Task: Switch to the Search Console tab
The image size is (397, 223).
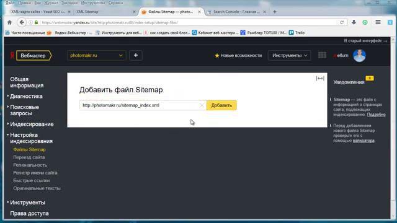Action: [236, 12]
